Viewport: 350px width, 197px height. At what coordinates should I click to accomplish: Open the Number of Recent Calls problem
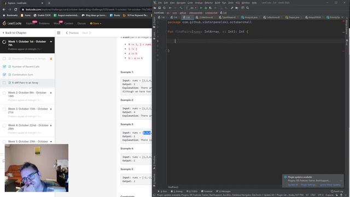(26, 67)
